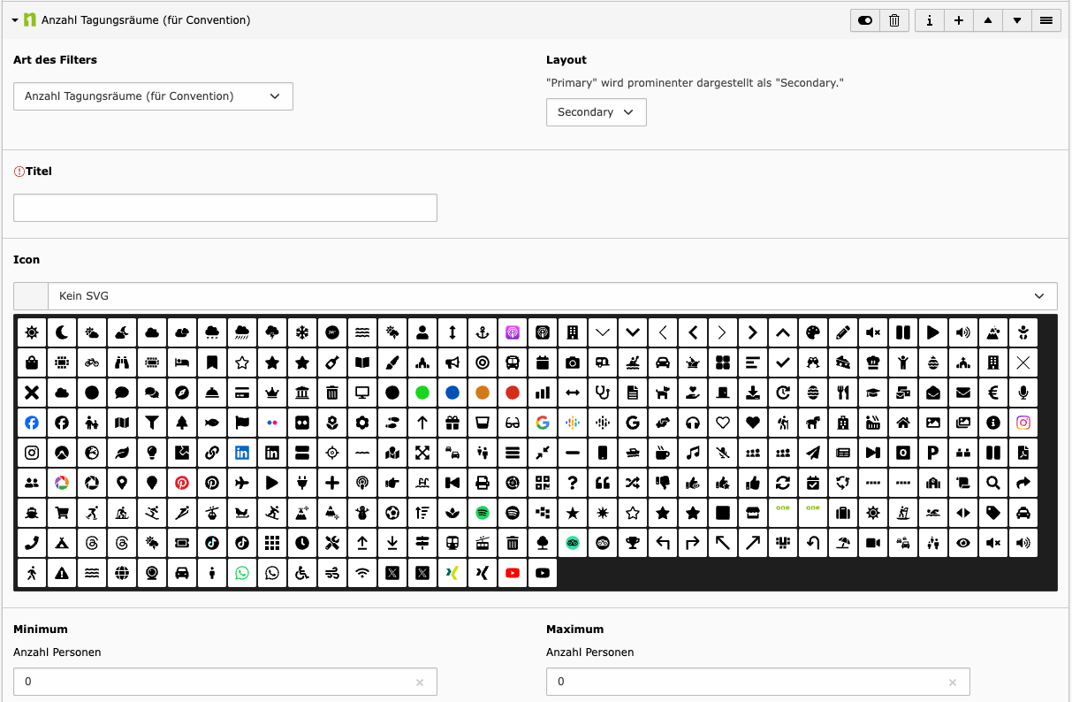Click into the Titel text field
1072x702 pixels.
click(225, 208)
